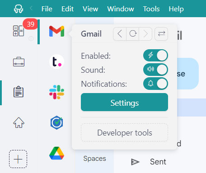Toggle the Gmail Enabled switch
Image resolution: width=206 pixels, height=173 pixels.
pos(155,56)
